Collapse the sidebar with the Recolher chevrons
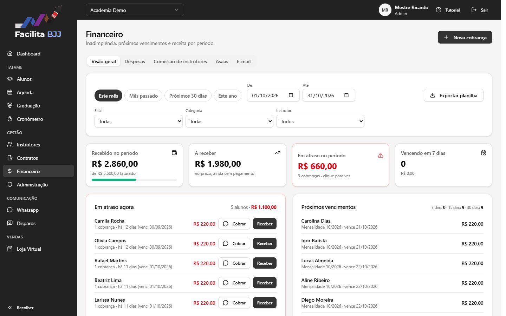Screen dimensions: 506x316 10,308
